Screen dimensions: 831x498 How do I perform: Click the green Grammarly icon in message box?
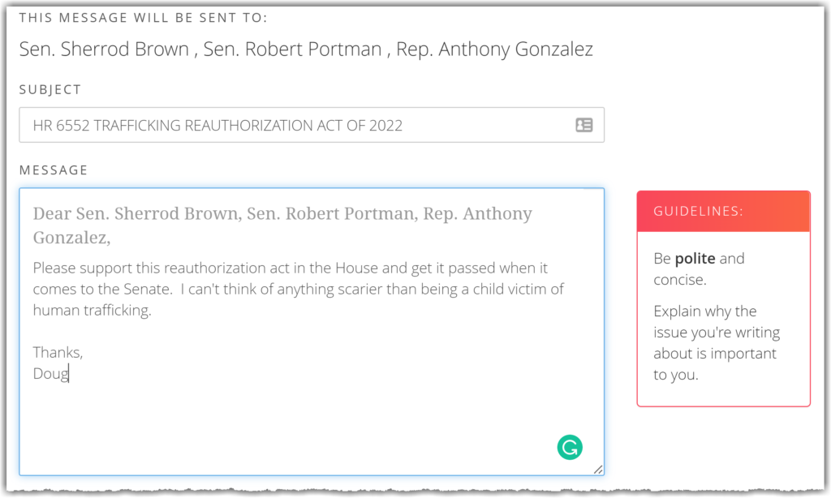point(570,447)
